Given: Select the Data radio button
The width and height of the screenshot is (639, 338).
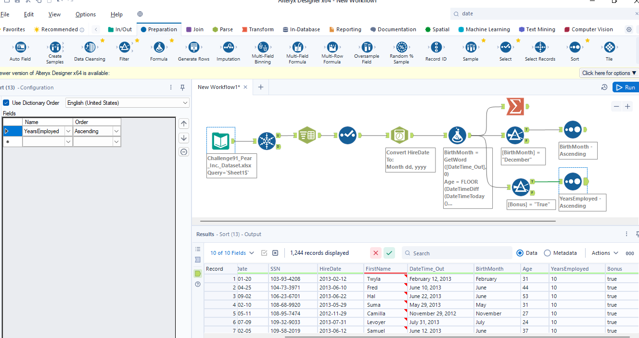Looking at the screenshot, I should point(520,253).
